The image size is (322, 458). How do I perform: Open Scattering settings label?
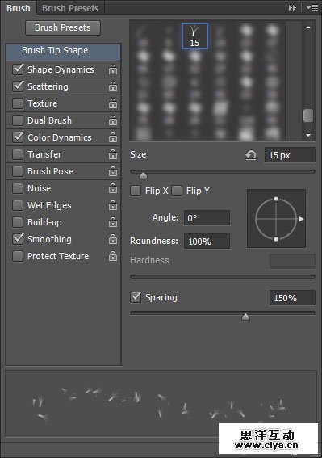coord(48,86)
